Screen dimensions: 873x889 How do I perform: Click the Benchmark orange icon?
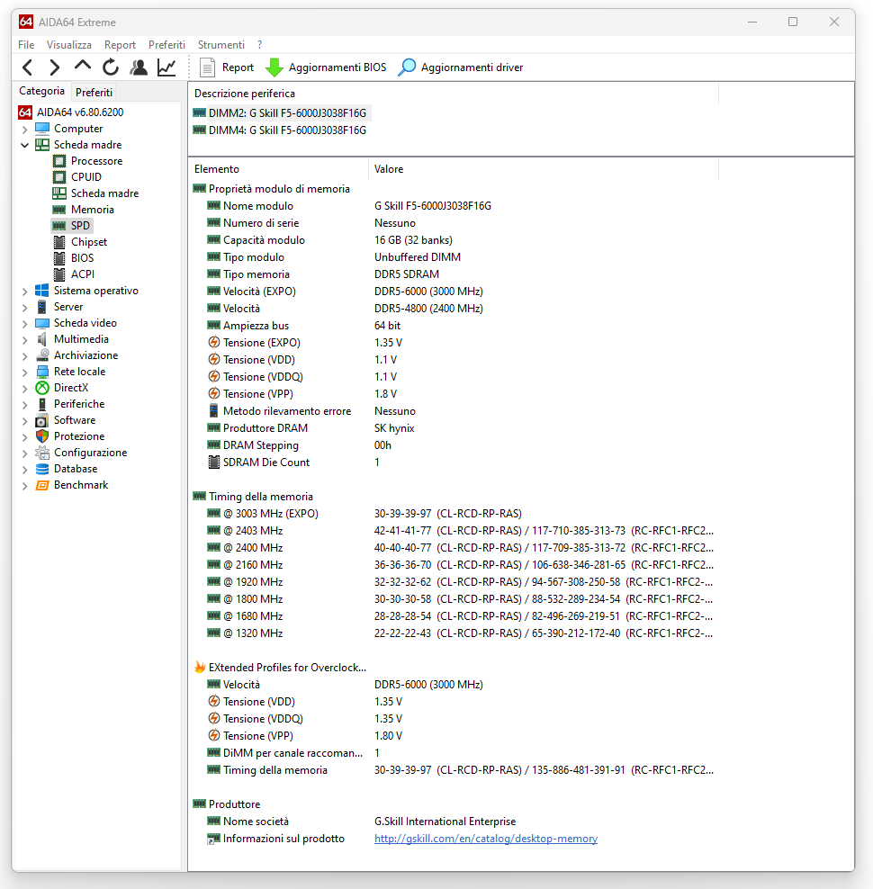(x=42, y=485)
